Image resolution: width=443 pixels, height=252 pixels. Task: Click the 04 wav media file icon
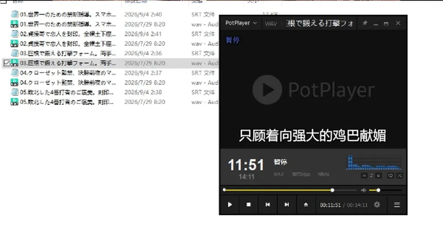(14, 82)
